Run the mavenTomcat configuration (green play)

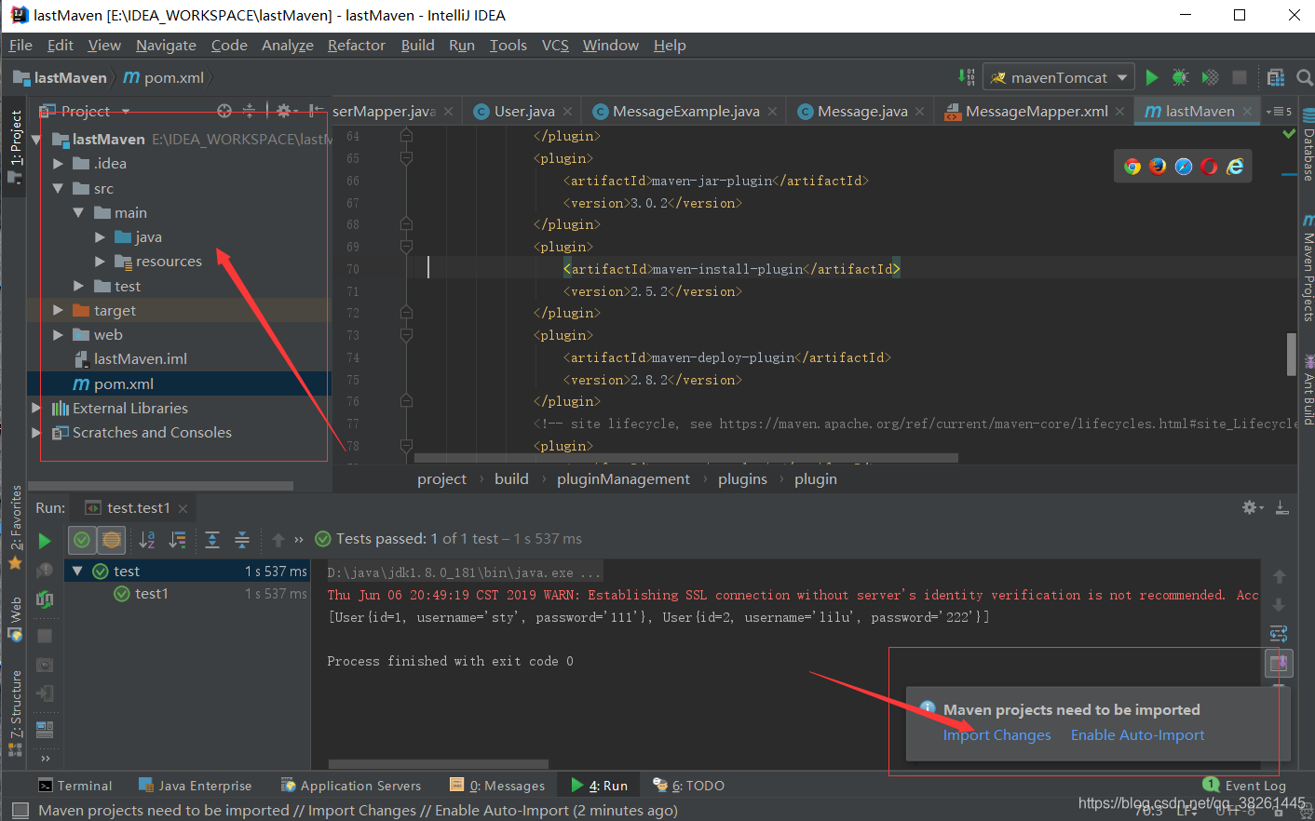(1152, 77)
